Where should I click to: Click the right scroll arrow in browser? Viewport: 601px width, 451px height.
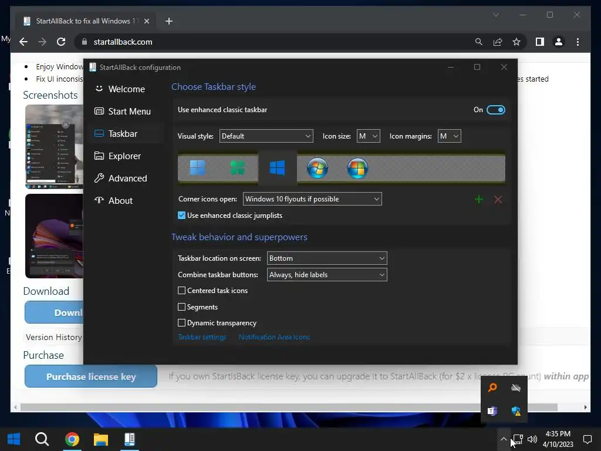pyautogui.click(x=585, y=408)
